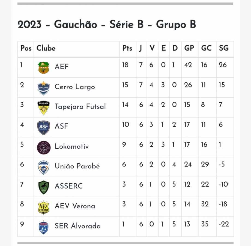Click the União Parobé team name
Screen dimensions: 251x246
point(77,166)
